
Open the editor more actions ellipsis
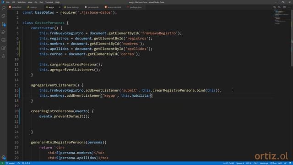289,7
